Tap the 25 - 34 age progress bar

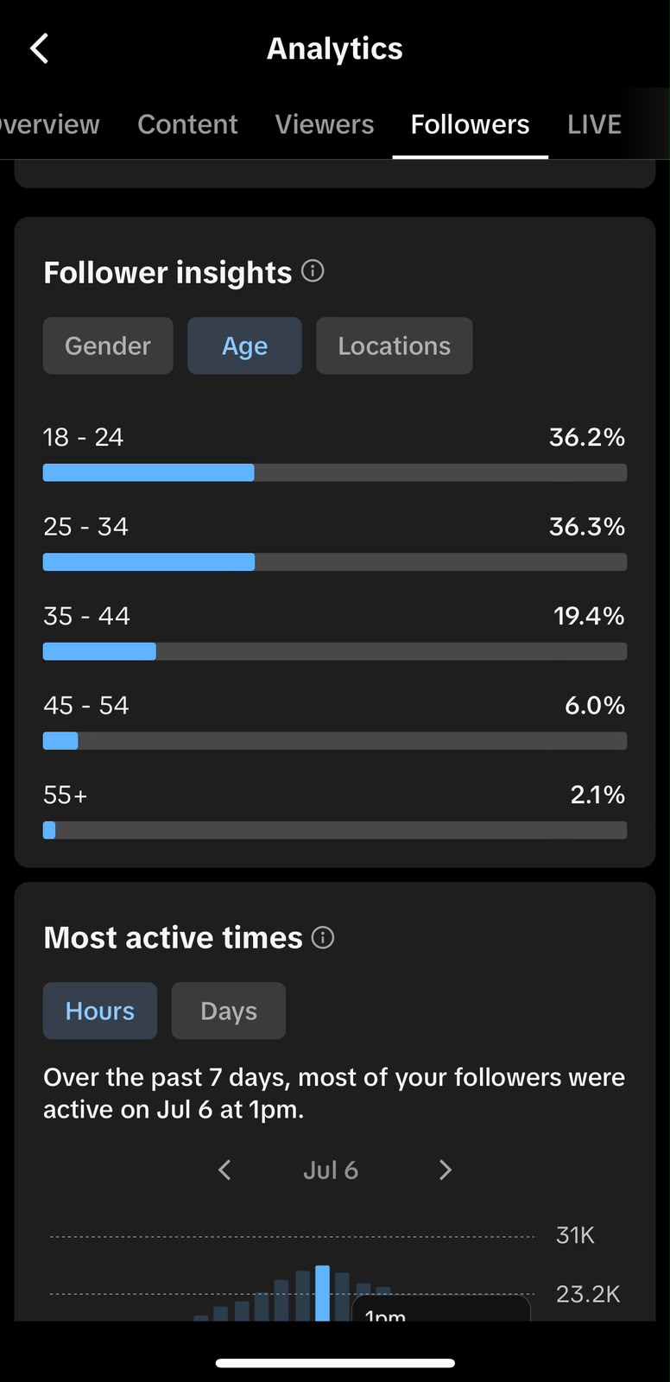coord(335,562)
